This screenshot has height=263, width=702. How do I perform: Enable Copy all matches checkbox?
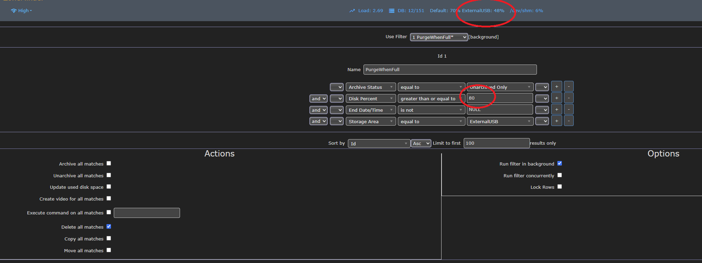pyautogui.click(x=109, y=238)
